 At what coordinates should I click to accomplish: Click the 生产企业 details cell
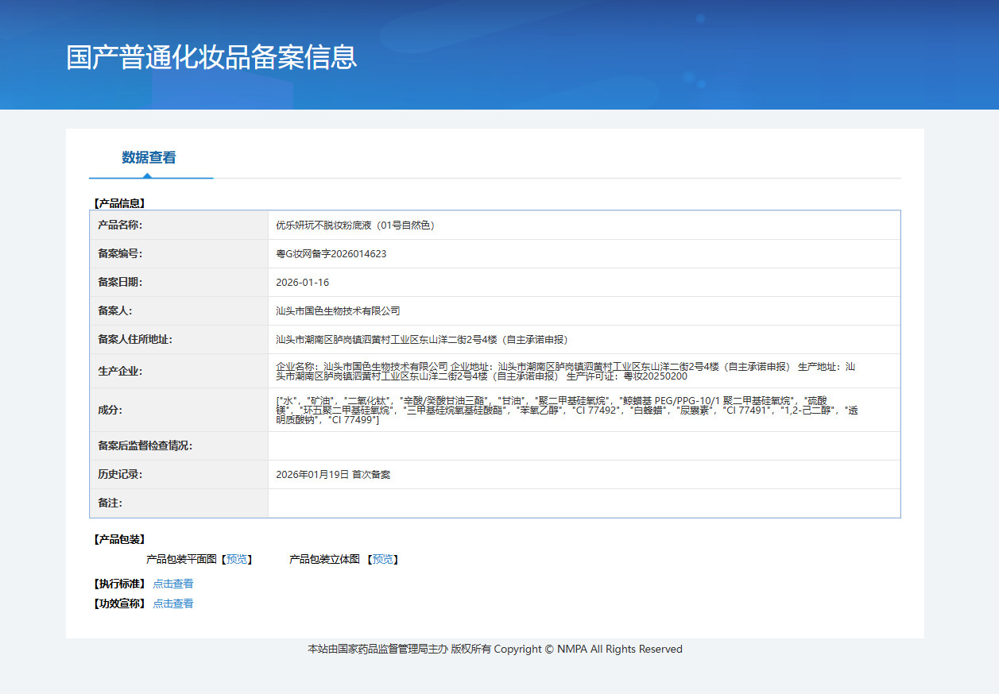pyautogui.click(x=584, y=371)
